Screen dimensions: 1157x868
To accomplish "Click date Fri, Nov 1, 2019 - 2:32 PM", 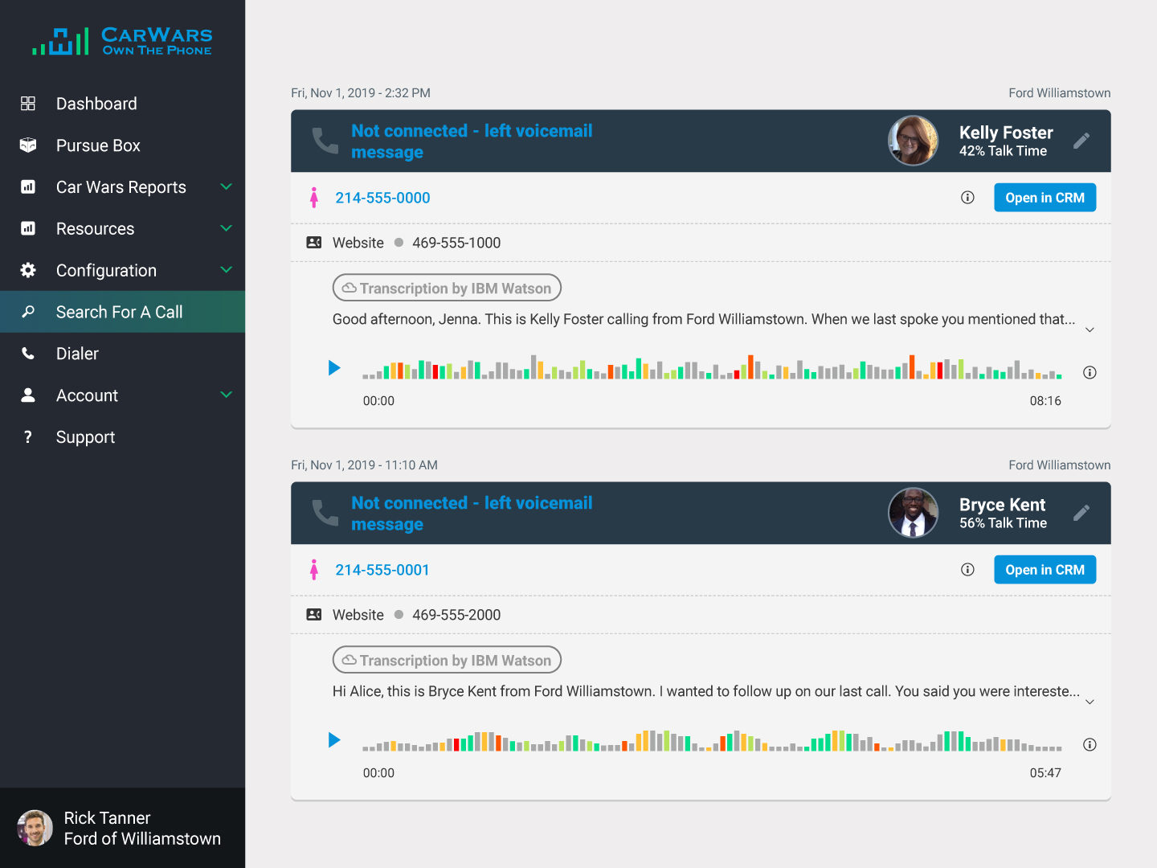I will [x=361, y=93].
